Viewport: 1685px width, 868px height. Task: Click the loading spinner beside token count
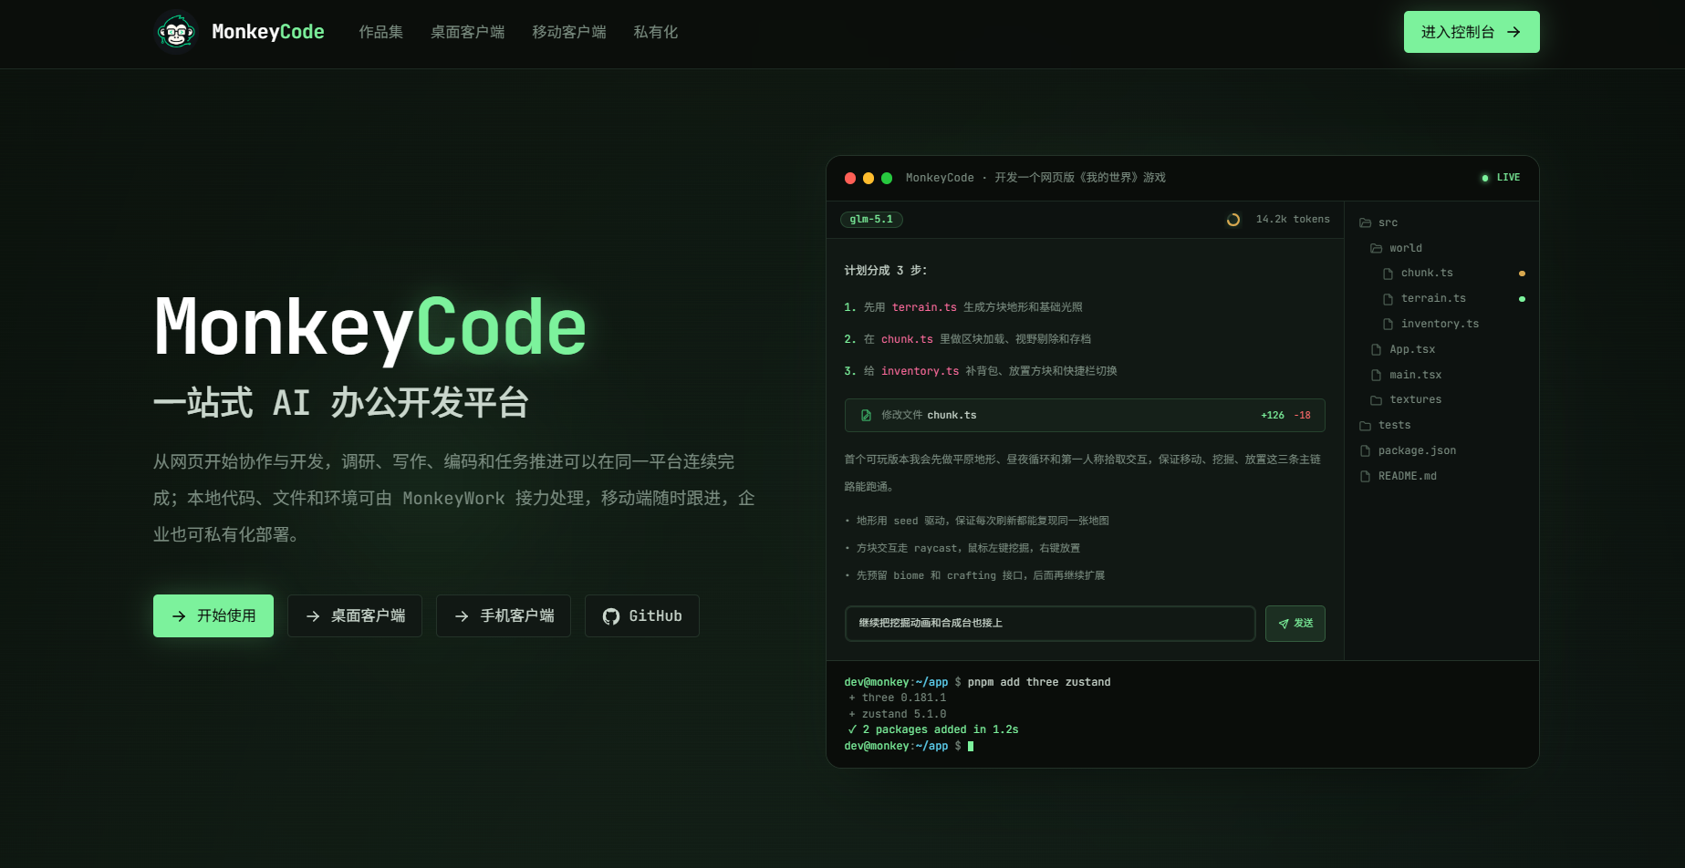click(x=1233, y=220)
